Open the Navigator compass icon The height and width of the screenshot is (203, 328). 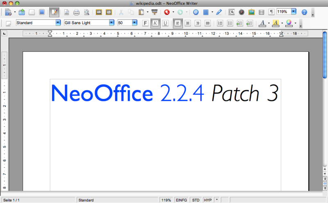[x=241, y=12]
